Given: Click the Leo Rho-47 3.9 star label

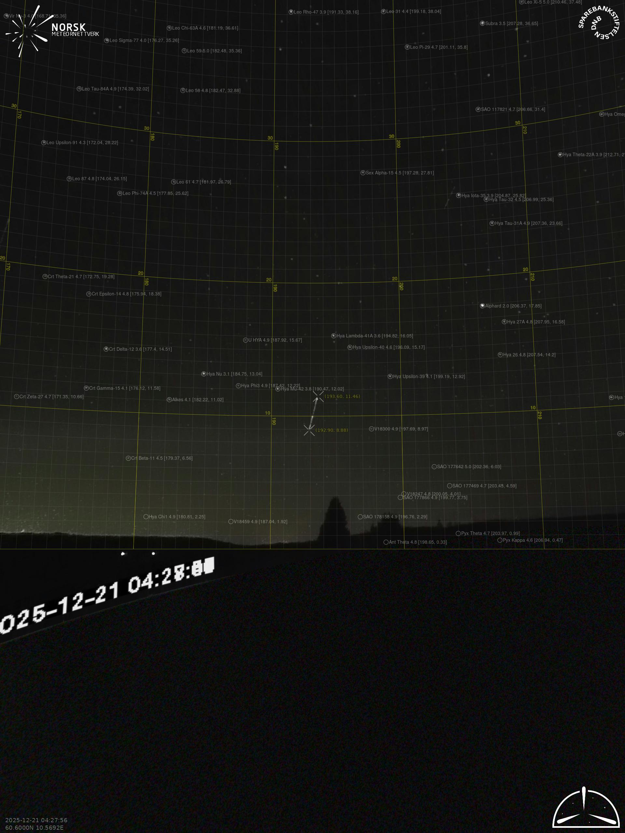Looking at the screenshot, I should pos(326,12).
